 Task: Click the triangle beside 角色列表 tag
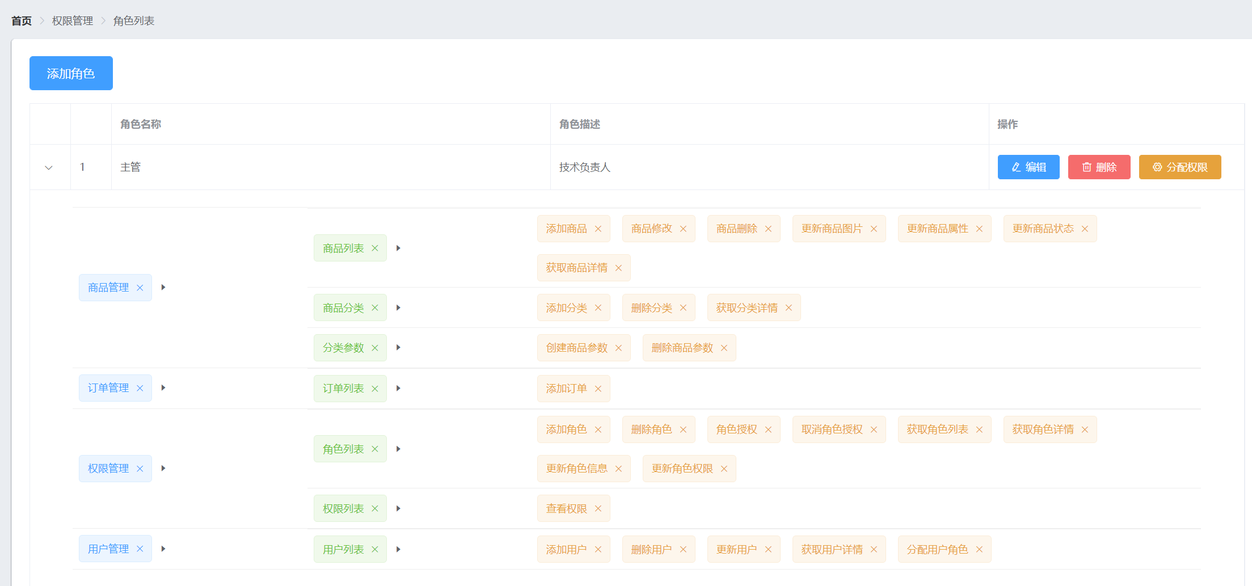398,449
